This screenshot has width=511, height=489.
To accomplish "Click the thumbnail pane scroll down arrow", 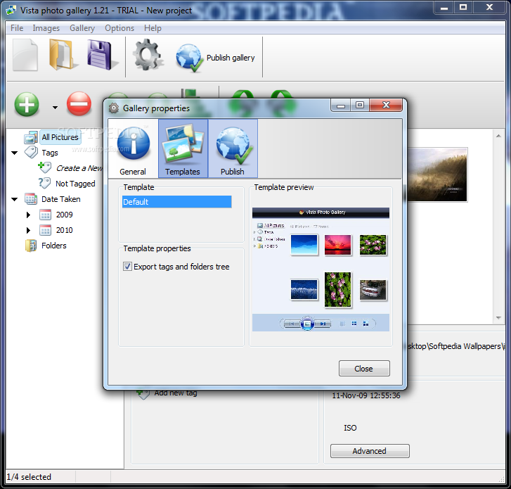I will pyautogui.click(x=498, y=318).
